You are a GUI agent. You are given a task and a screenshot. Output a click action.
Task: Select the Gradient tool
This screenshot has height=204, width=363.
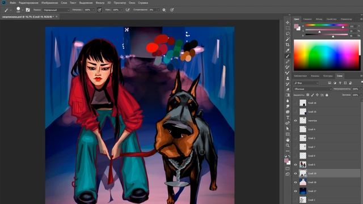tap(288, 95)
